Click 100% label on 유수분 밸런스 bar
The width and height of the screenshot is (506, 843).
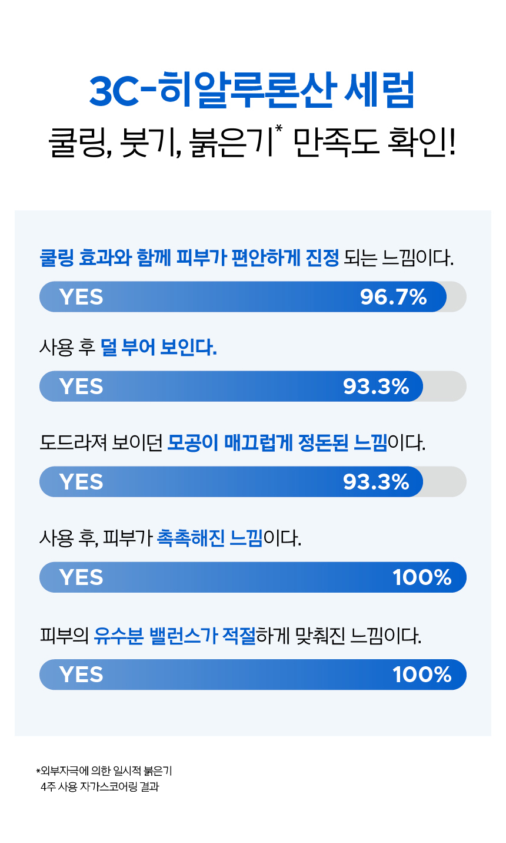point(422,675)
